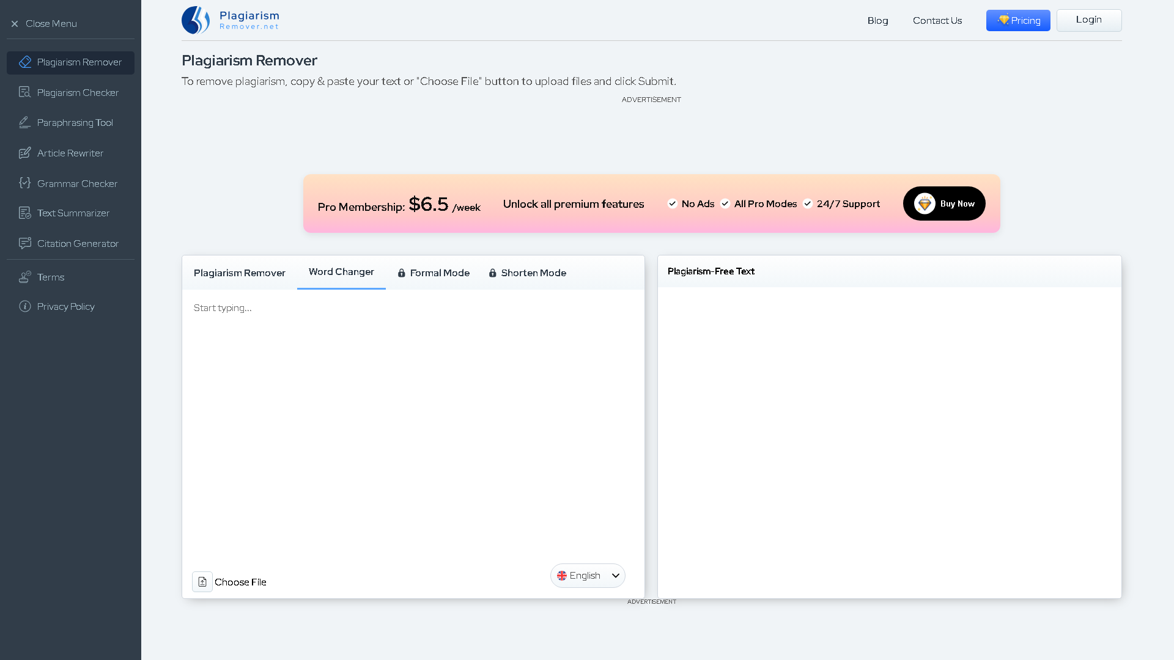Viewport: 1174px width, 660px height.
Task: Click the 24/7 Support checkmark
Action: pos(808,204)
